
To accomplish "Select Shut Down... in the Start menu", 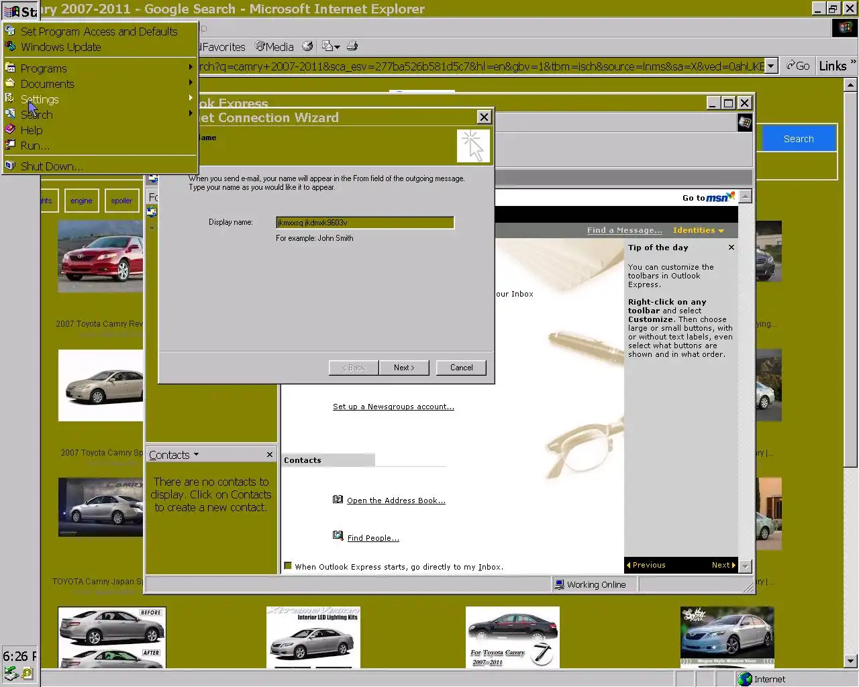I will point(101,166).
